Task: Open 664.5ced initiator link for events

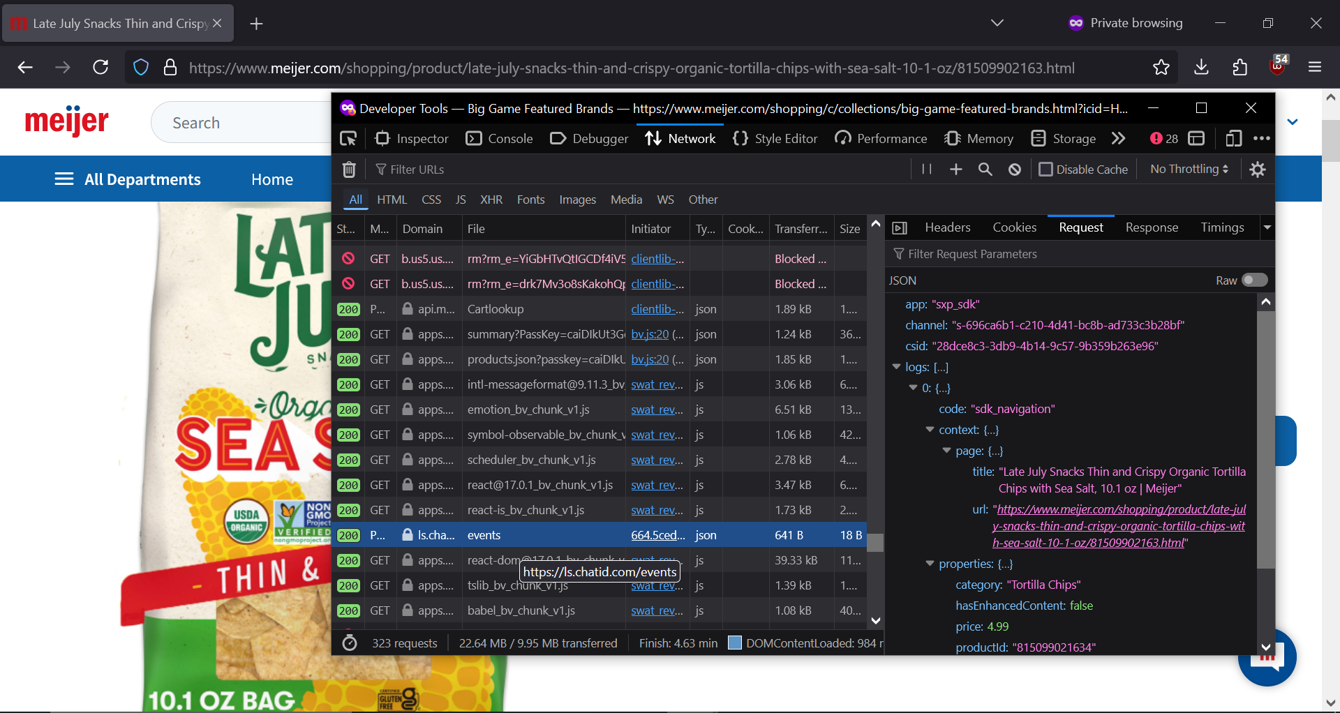Action: [x=657, y=535]
